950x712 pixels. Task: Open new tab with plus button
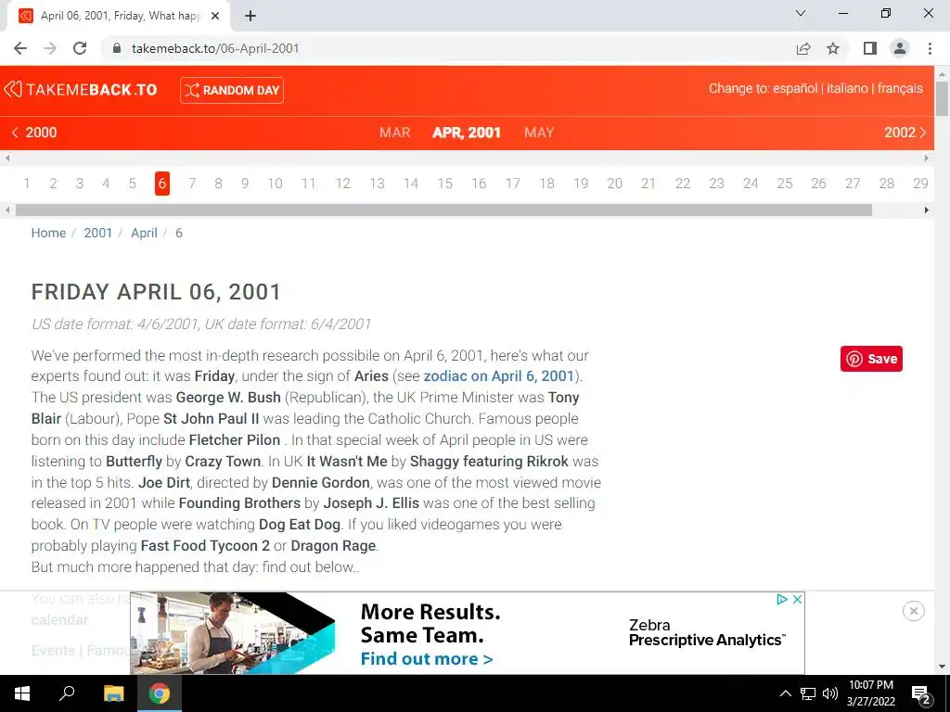[x=250, y=17]
